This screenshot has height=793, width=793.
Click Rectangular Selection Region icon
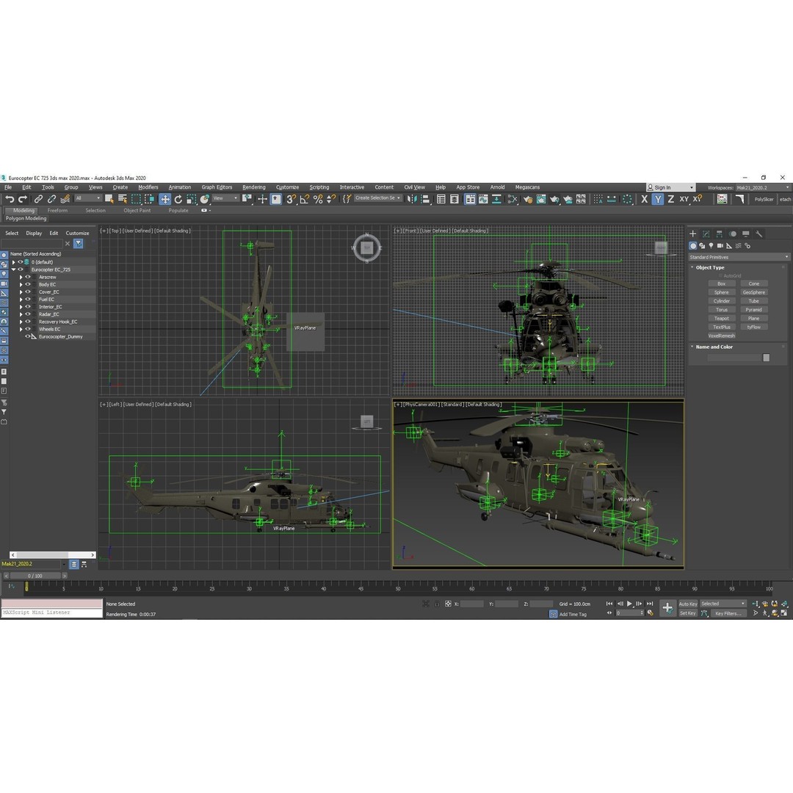click(x=136, y=199)
